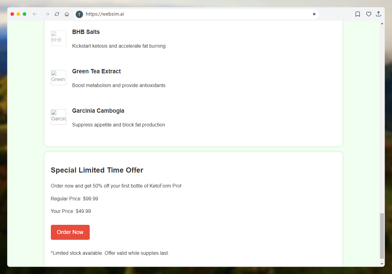This screenshot has width=392, height=274.
Task: Open the browser home page
Action: click(67, 14)
